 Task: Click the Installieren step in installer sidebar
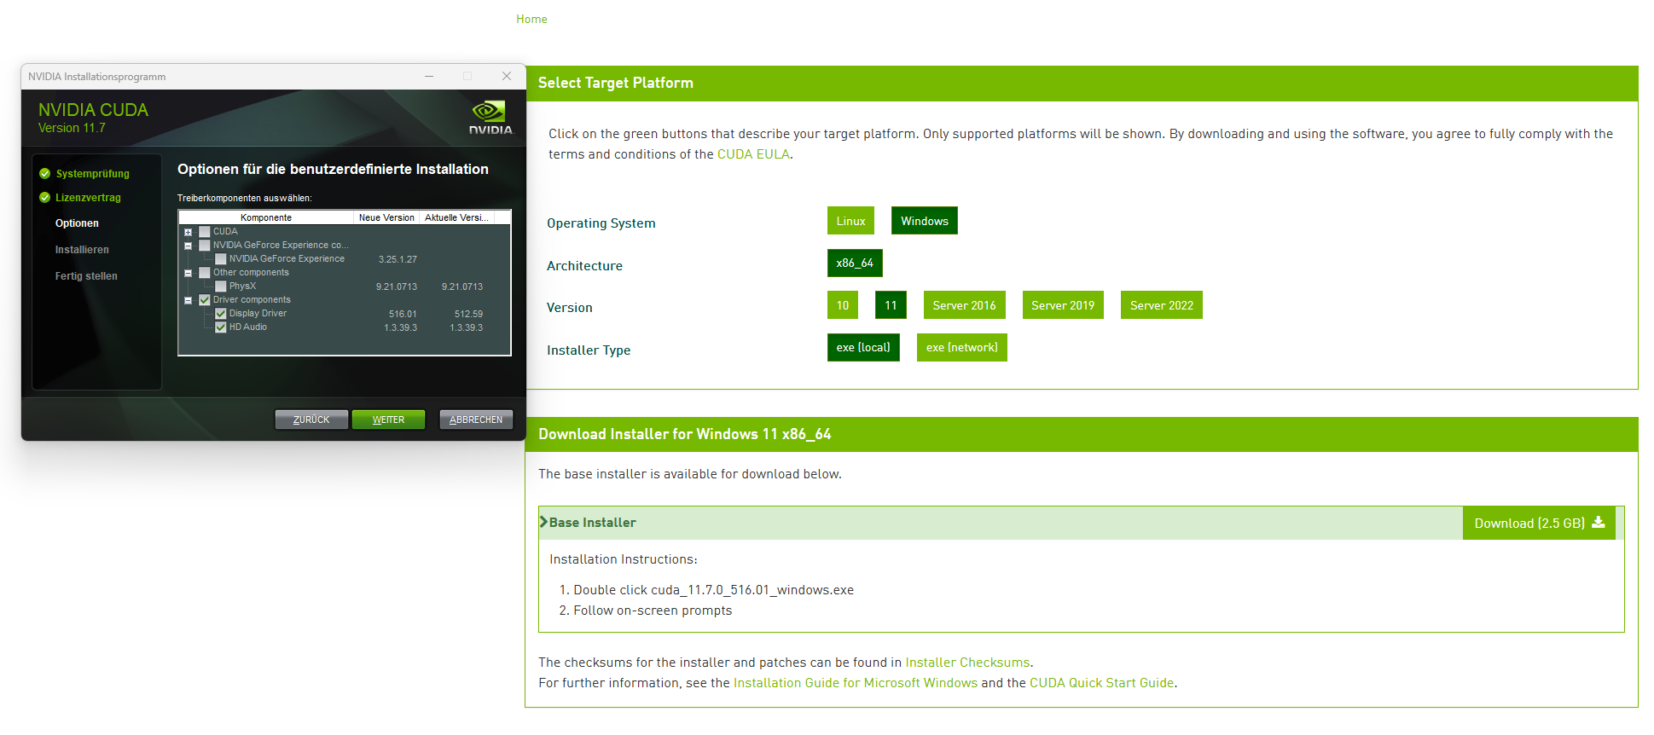pyautogui.click(x=82, y=250)
